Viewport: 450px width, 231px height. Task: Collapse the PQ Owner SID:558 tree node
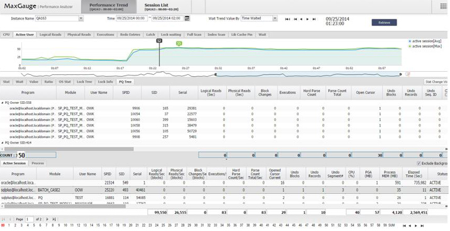[x=3, y=103]
